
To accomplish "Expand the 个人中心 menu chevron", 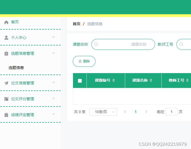I will tap(54, 37).
